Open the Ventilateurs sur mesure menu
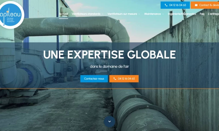 pos(122,14)
